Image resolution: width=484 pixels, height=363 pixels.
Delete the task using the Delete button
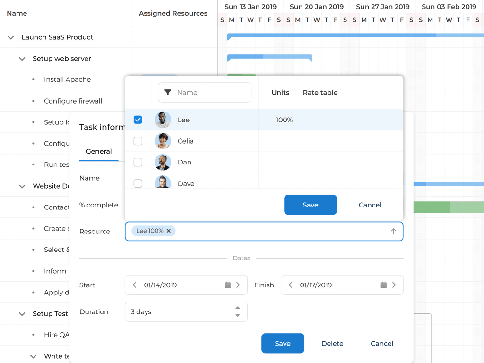[332, 343]
